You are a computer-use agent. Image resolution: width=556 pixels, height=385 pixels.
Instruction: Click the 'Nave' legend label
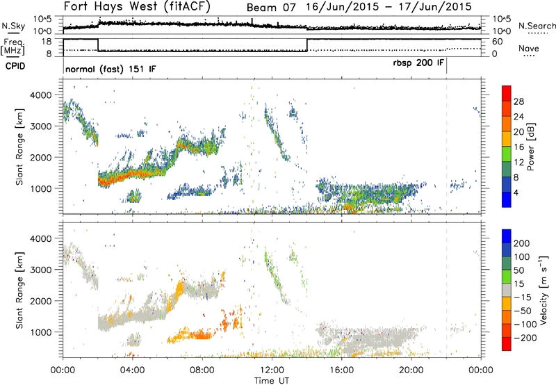coord(529,48)
